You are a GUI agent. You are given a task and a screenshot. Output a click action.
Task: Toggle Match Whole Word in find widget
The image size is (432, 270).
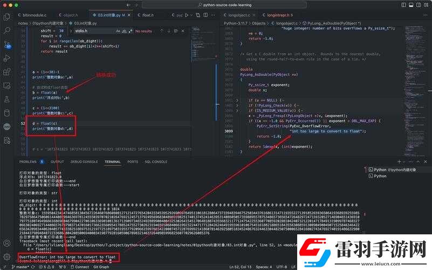(124, 31)
